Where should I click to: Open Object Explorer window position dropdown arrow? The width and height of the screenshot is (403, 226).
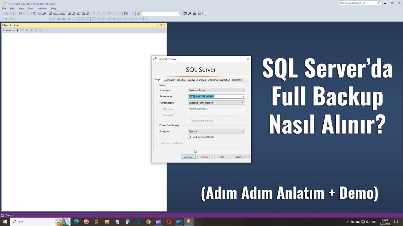[x=157, y=25]
